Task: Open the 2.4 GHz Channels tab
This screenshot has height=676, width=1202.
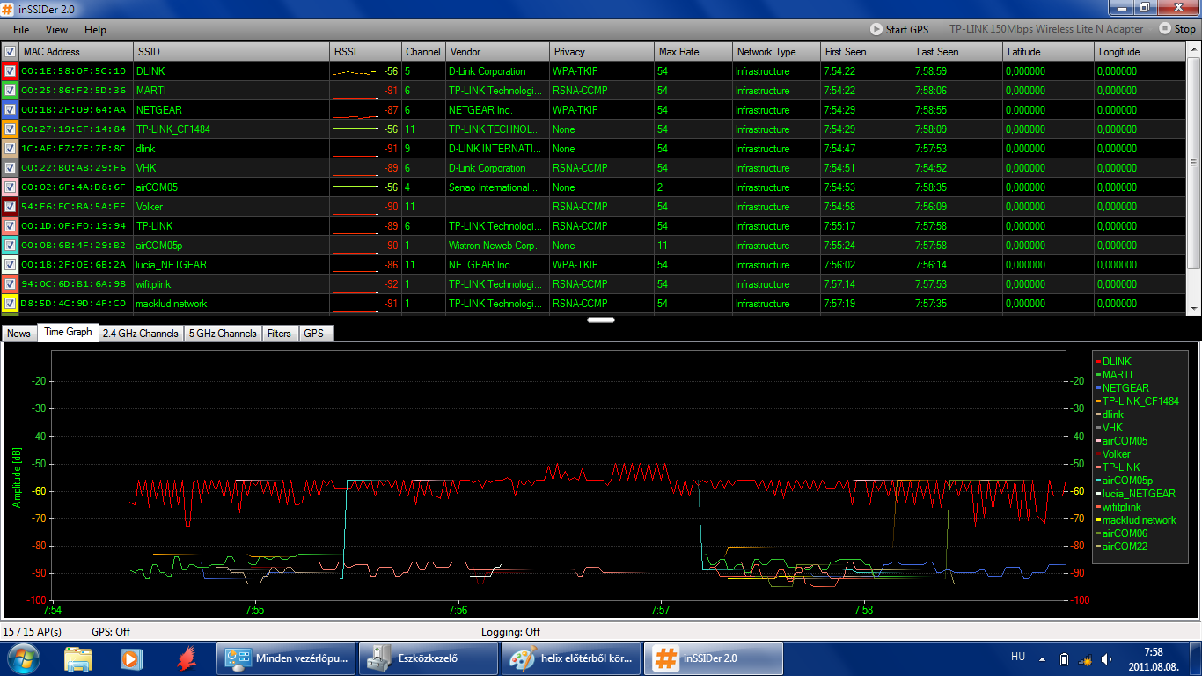Action: click(x=141, y=334)
